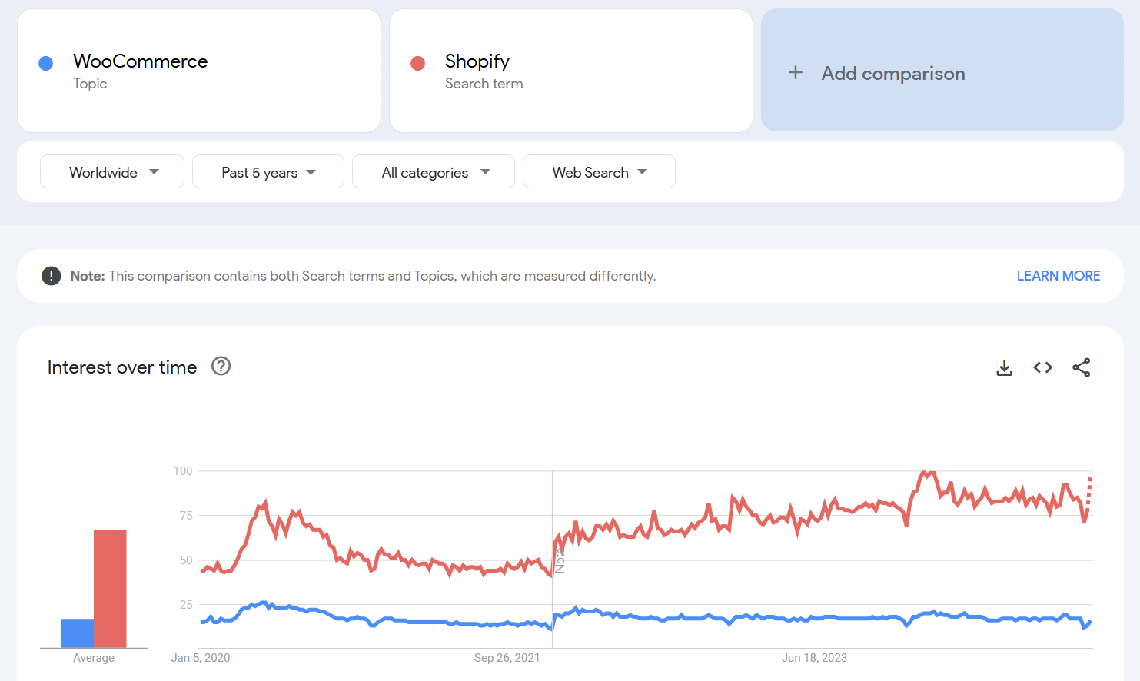The width and height of the screenshot is (1140, 681).
Task: Select the Shopify search term card
Action: [x=571, y=71]
